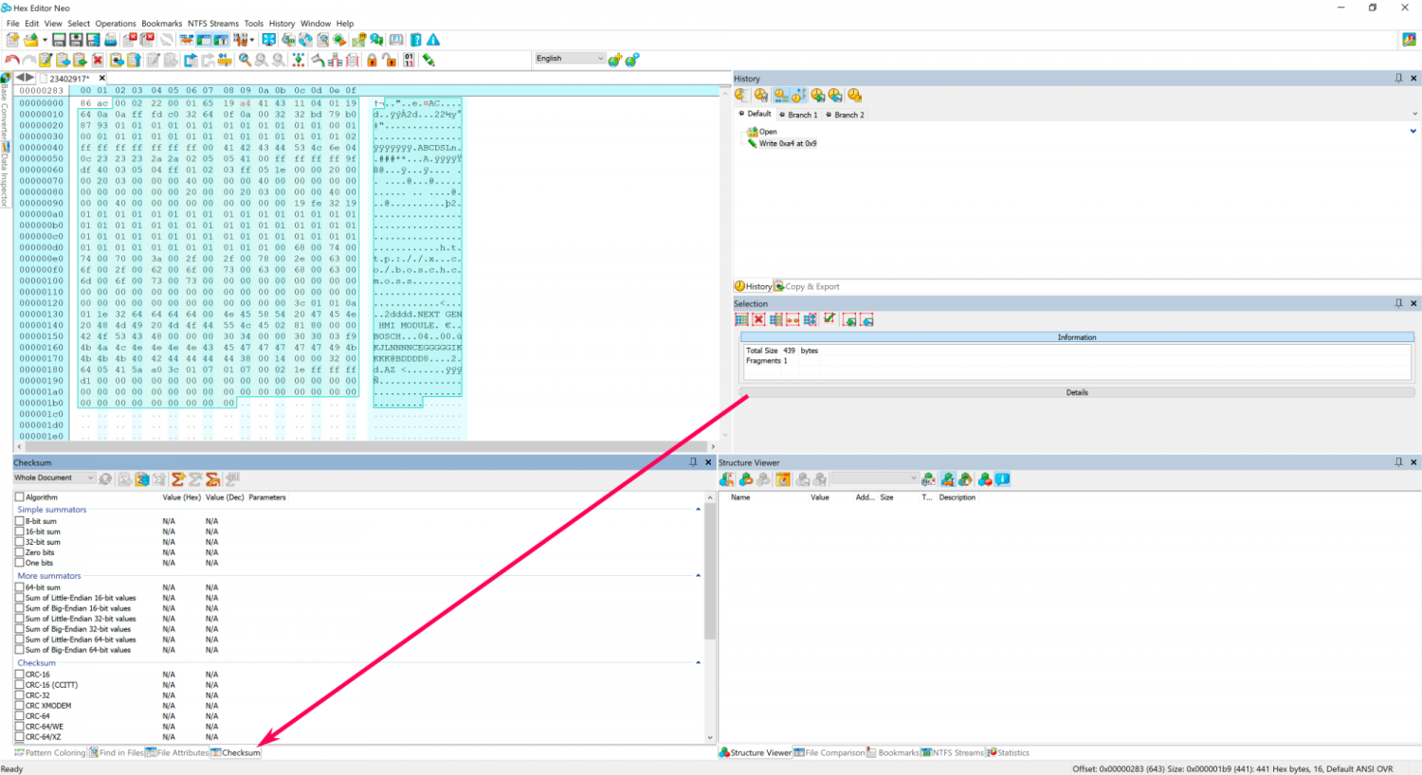Click the Save floppy disk icon
1422x775 pixels.
pyautogui.click(x=59, y=40)
